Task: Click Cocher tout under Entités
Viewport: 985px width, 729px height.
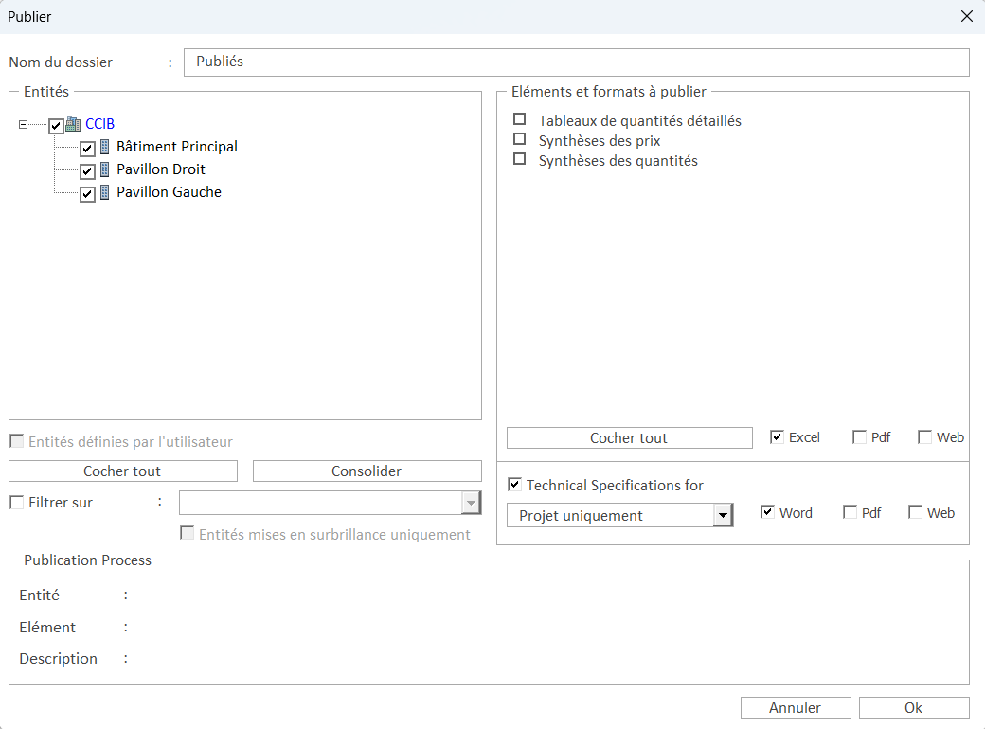Action: coord(123,471)
